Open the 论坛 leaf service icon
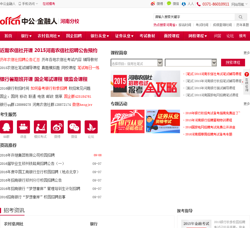 (91, 127)
